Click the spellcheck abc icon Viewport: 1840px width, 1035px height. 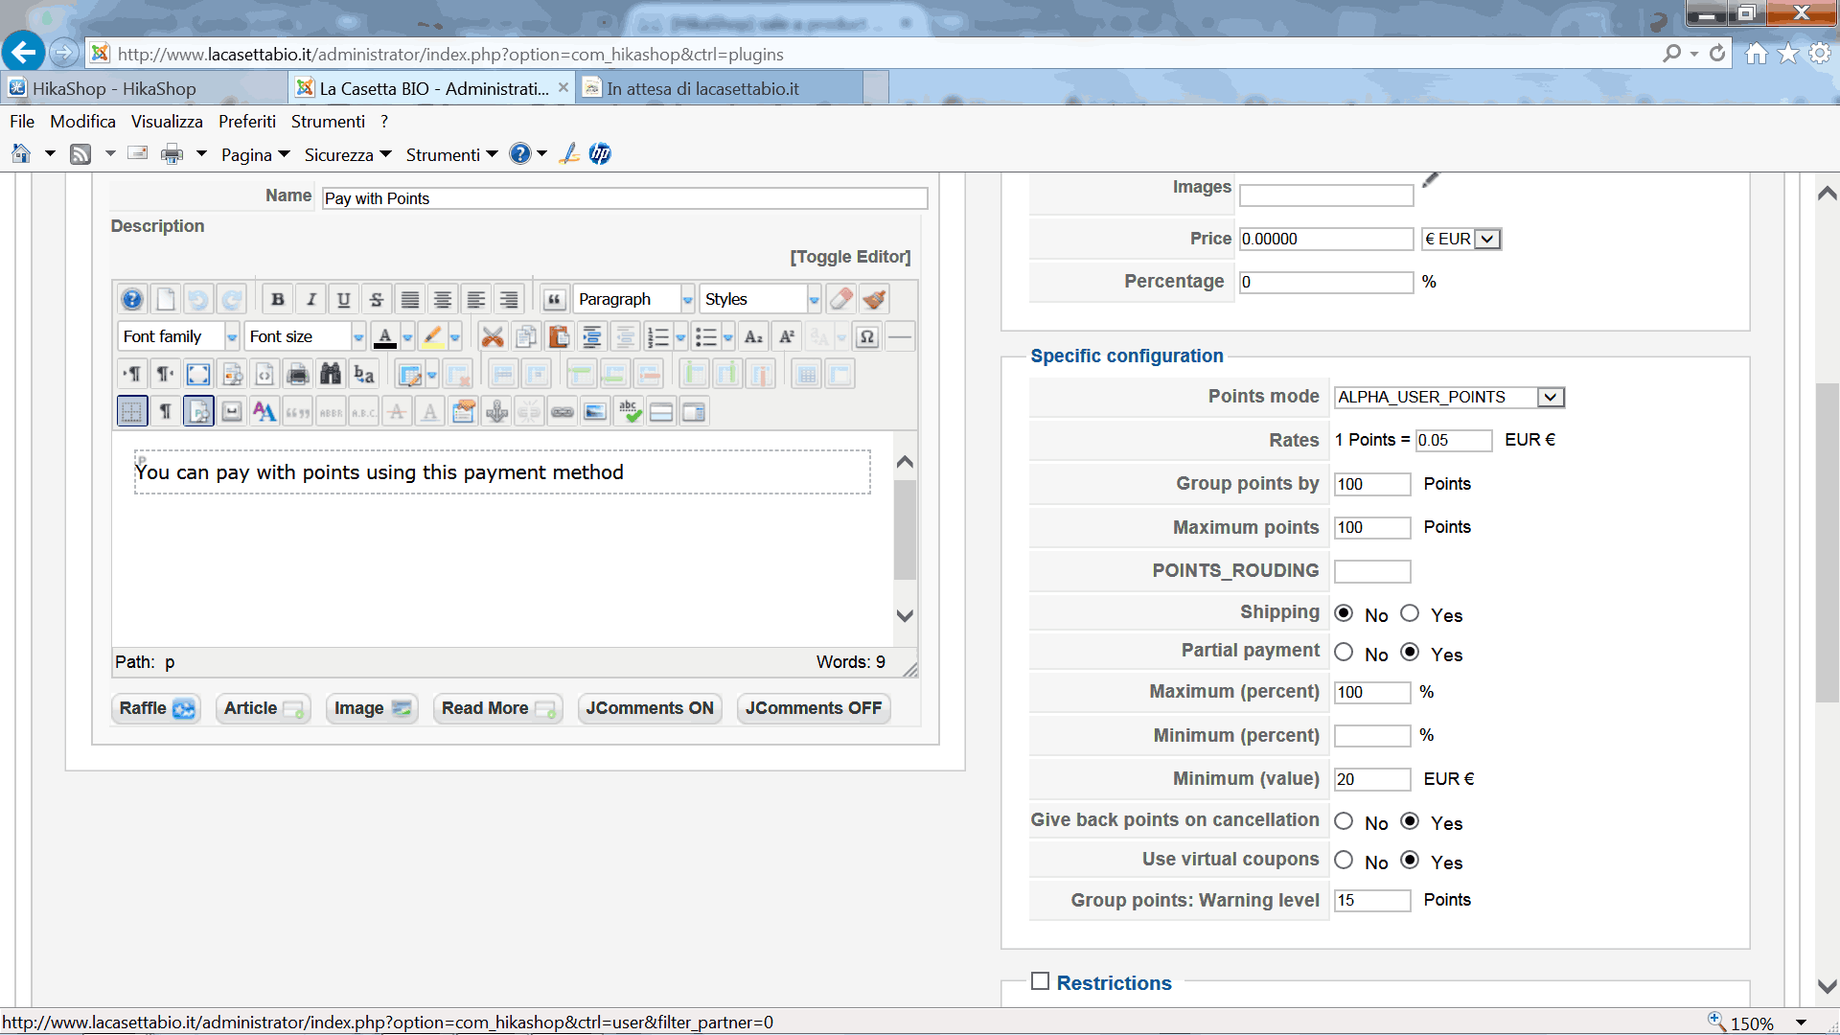629,412
